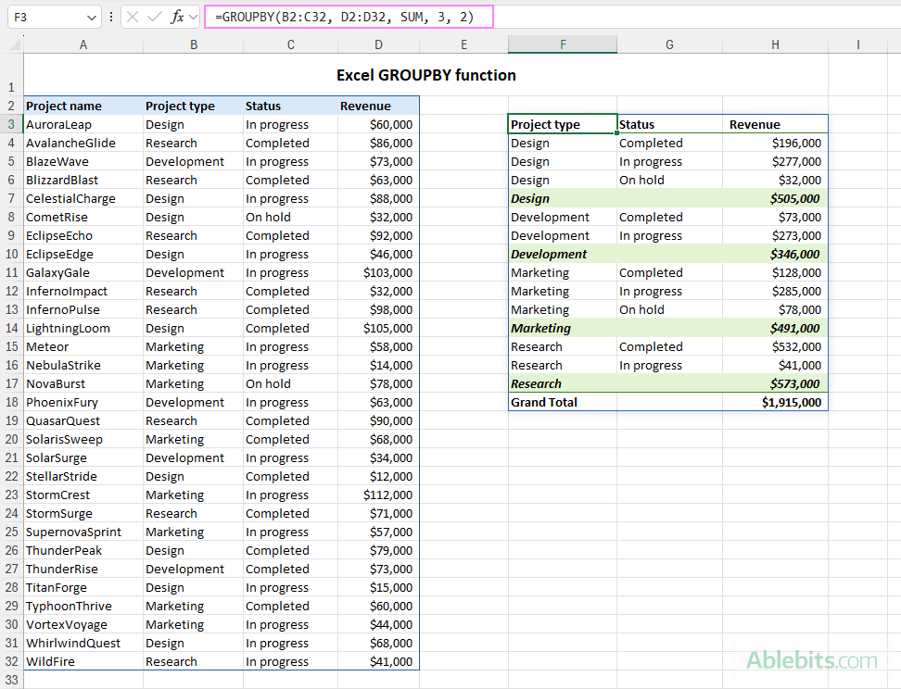This screenshot has height=689, width=901.
Task: Select row 18 header
Action: (11, 402)
